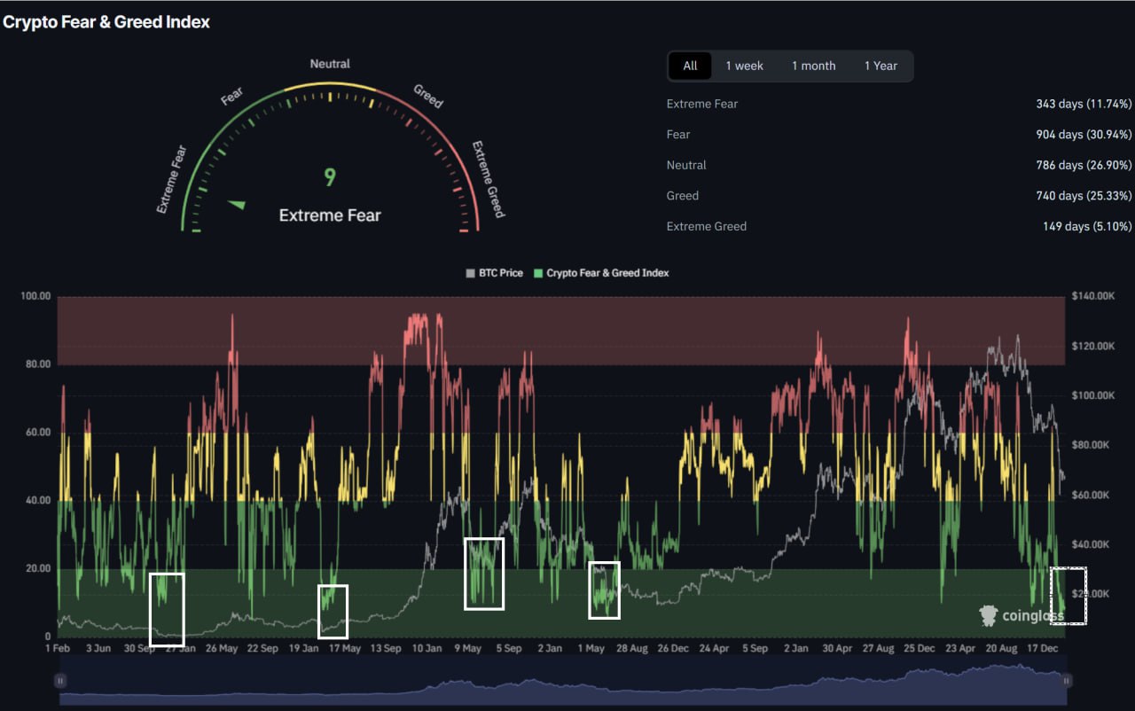1135x711 pixels.
Task: Switch to the 1 month range
Action: (x=813, y=66)
